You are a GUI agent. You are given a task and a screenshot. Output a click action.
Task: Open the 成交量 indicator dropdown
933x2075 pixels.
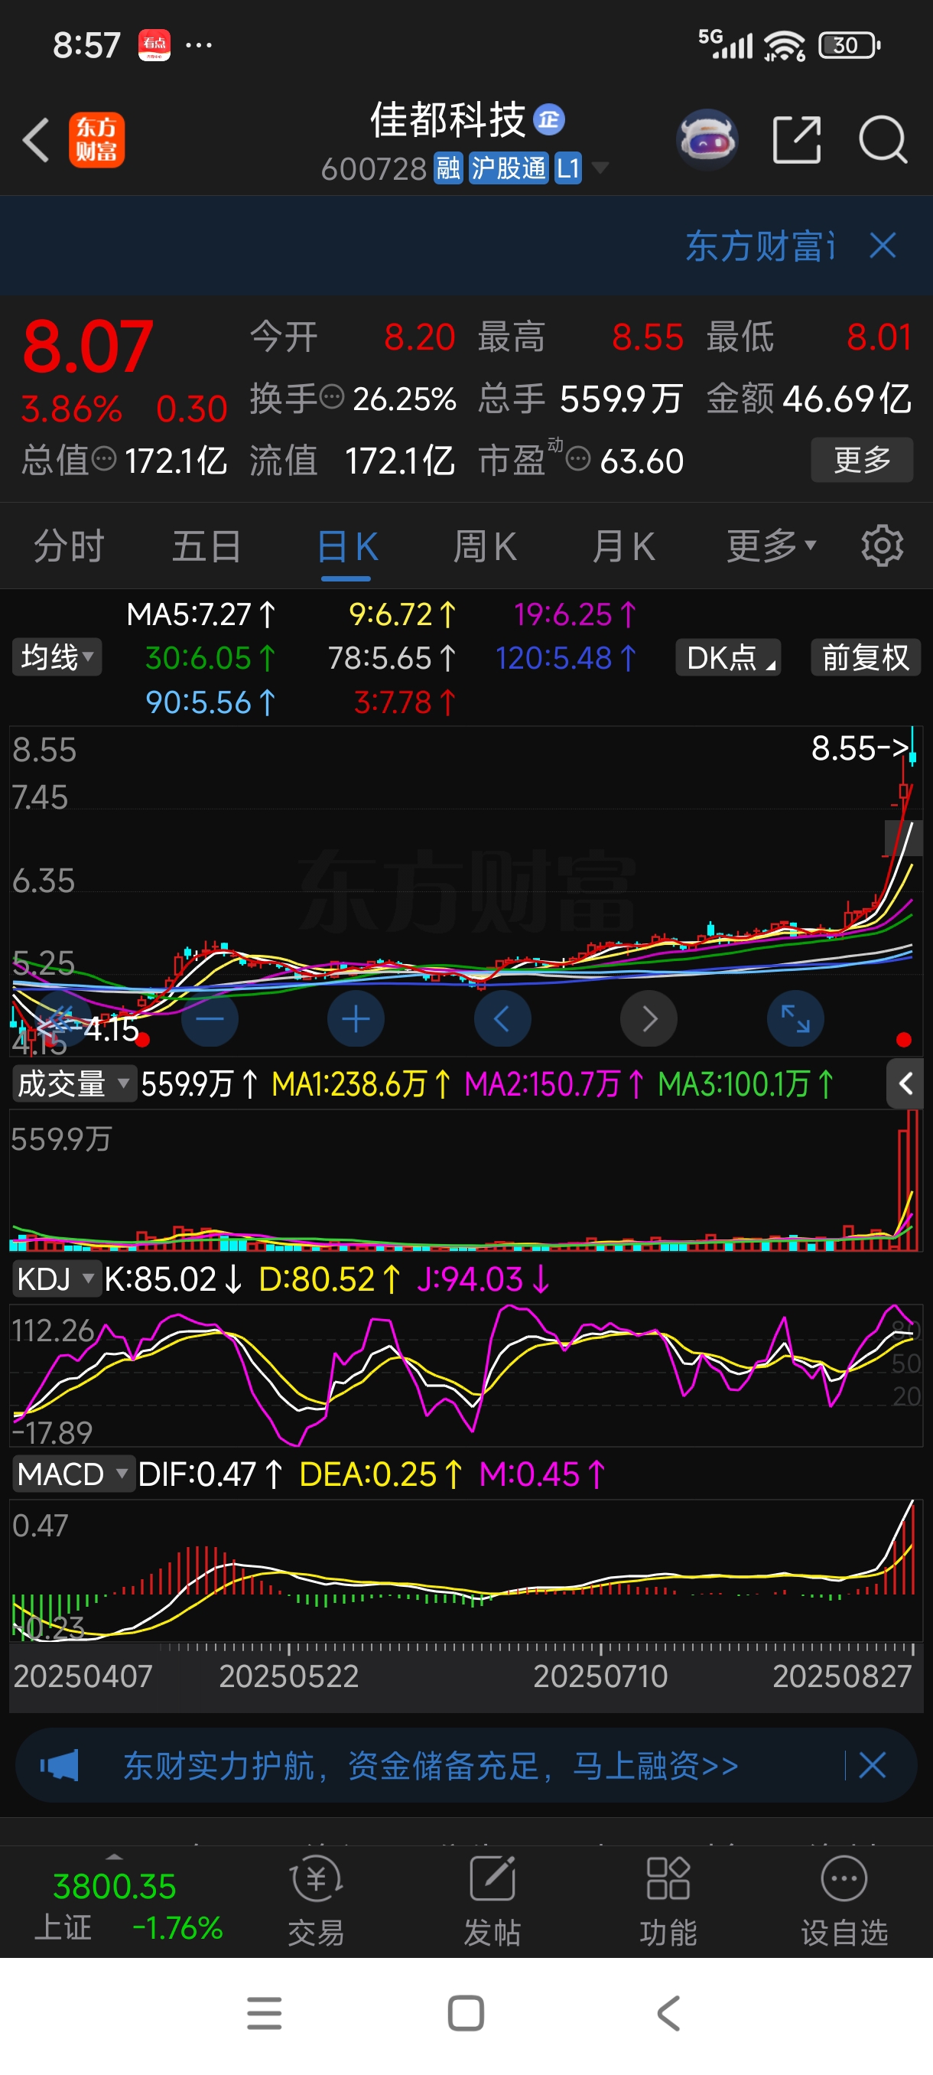coord(74,1083)
